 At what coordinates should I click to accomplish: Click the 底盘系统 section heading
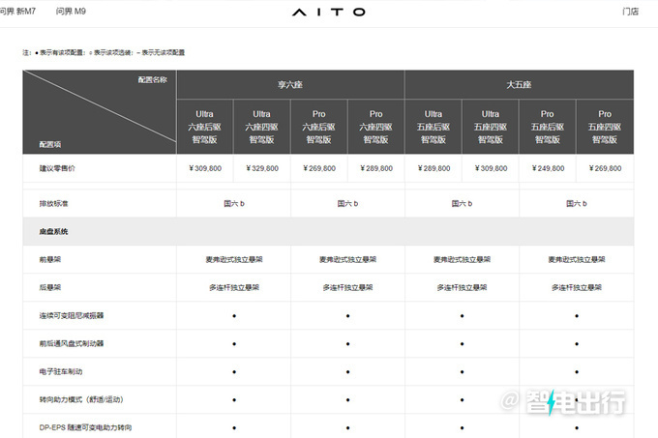click(x=54, y=231)
